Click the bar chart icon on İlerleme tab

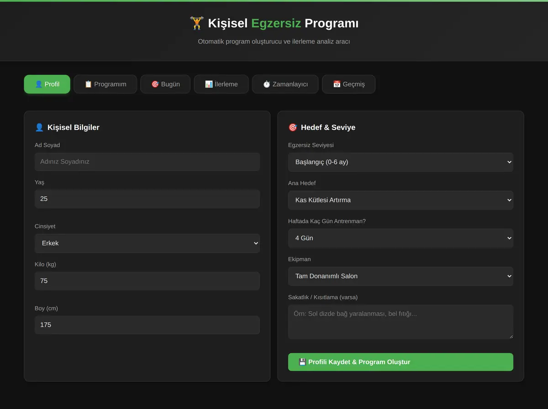[x=209, y=84]
